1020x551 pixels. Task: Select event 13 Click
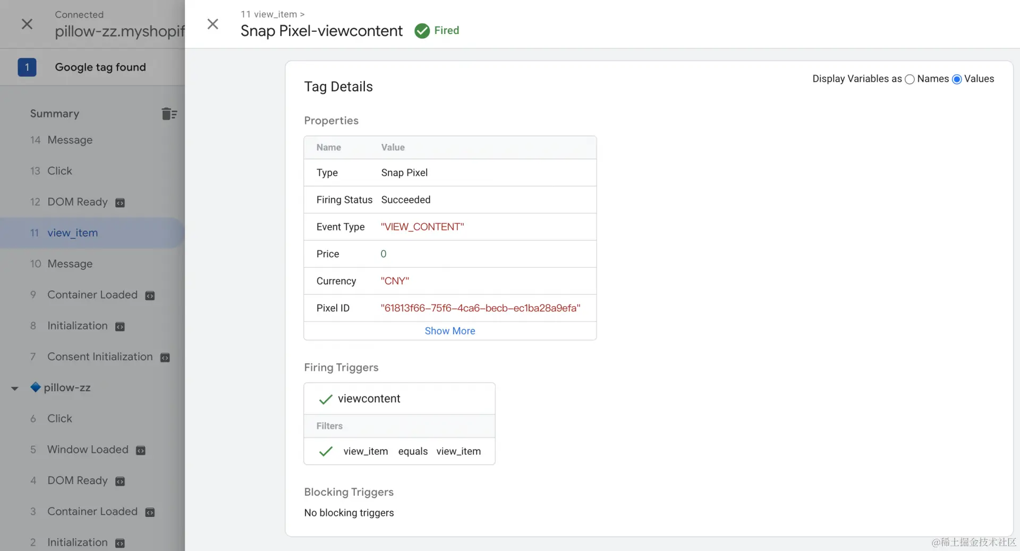(59, 171)
